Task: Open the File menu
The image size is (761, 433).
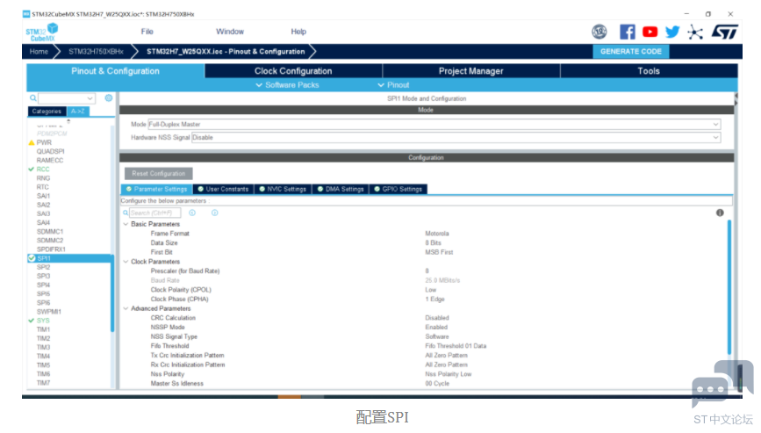Action: [x=147, y=32]
